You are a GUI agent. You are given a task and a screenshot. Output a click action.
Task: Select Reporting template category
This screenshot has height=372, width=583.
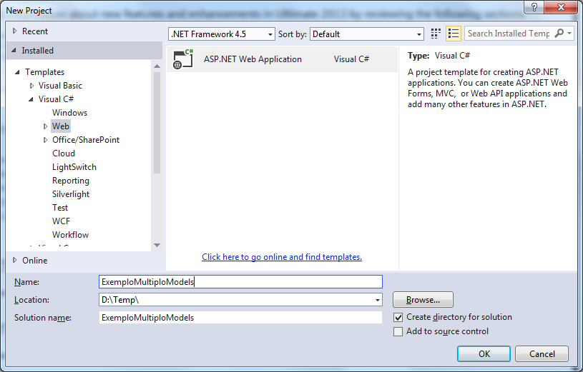[71, 181]
